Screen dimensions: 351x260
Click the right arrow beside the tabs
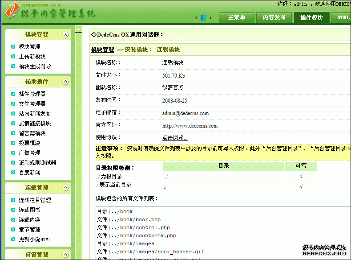pyautogui.click(x=211, y=18)
